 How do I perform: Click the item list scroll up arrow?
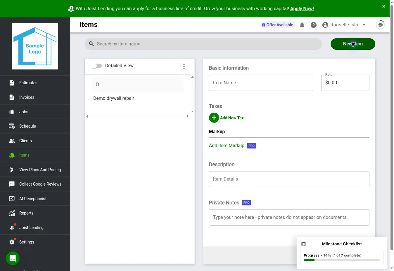192,77
